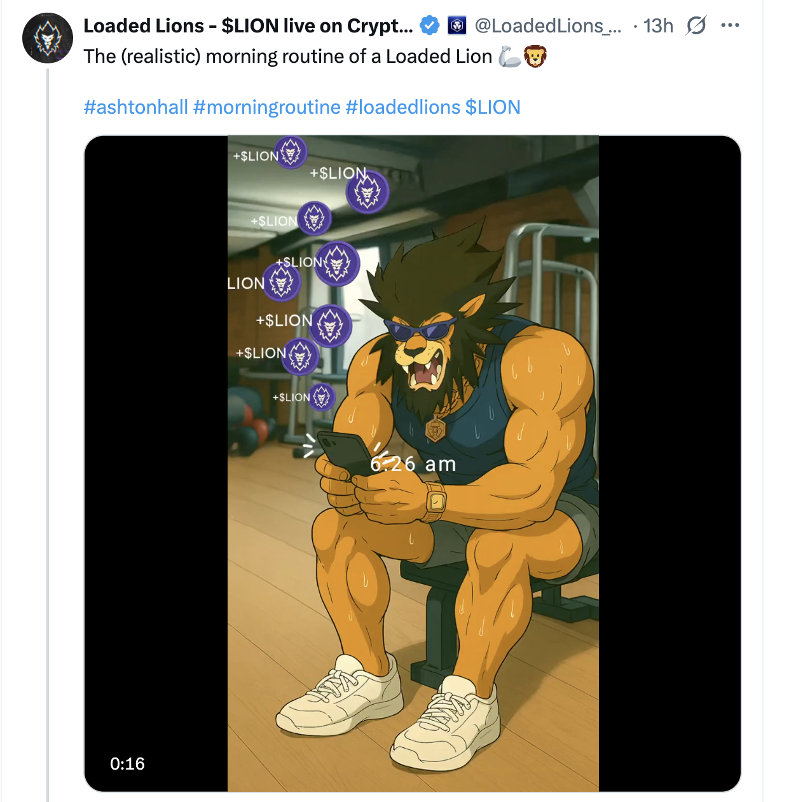The width and height of the screenshot is (796, 802).
Task: Click the @LoadedLions_ handle
Action: tap(548, 26)
